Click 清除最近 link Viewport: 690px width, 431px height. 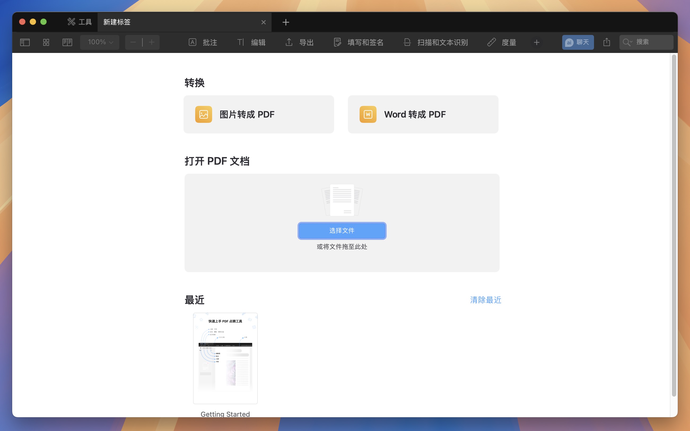pos(486,300)
